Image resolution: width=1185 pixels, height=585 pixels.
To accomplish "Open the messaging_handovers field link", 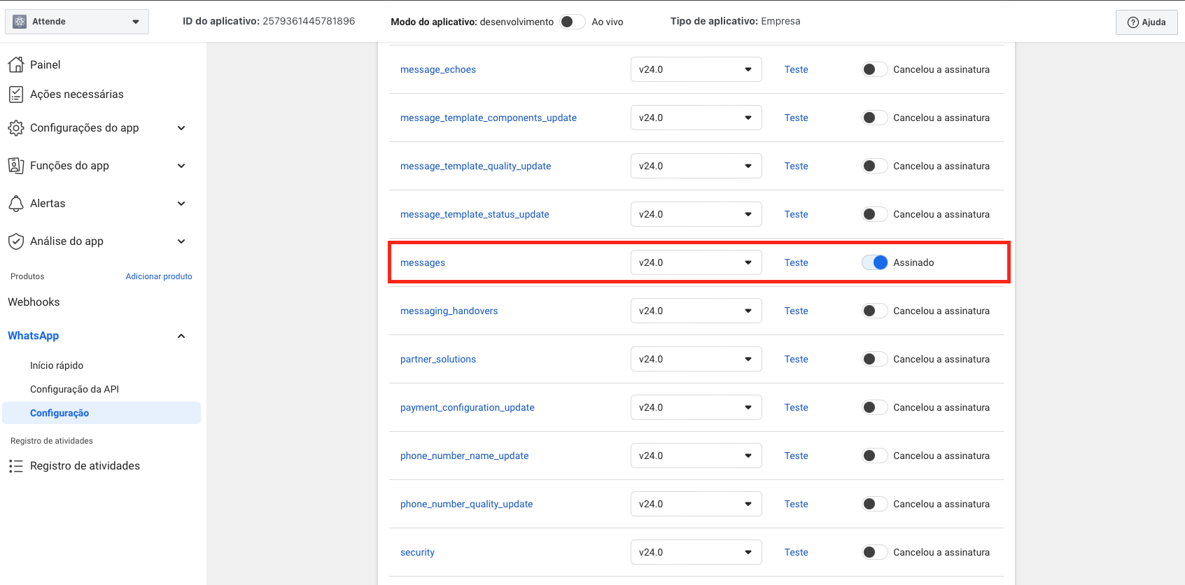I will click(449, 311).
